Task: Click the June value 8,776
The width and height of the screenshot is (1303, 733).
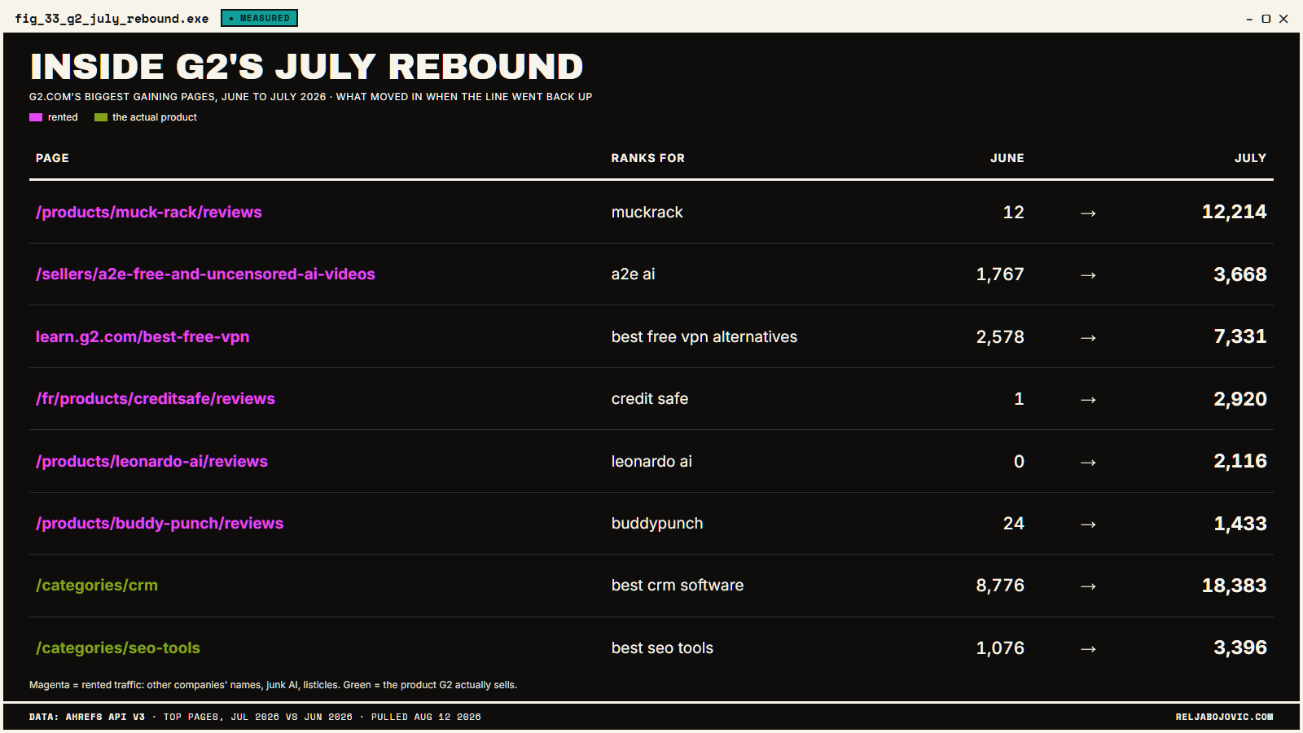Action: coord(1000,586)
